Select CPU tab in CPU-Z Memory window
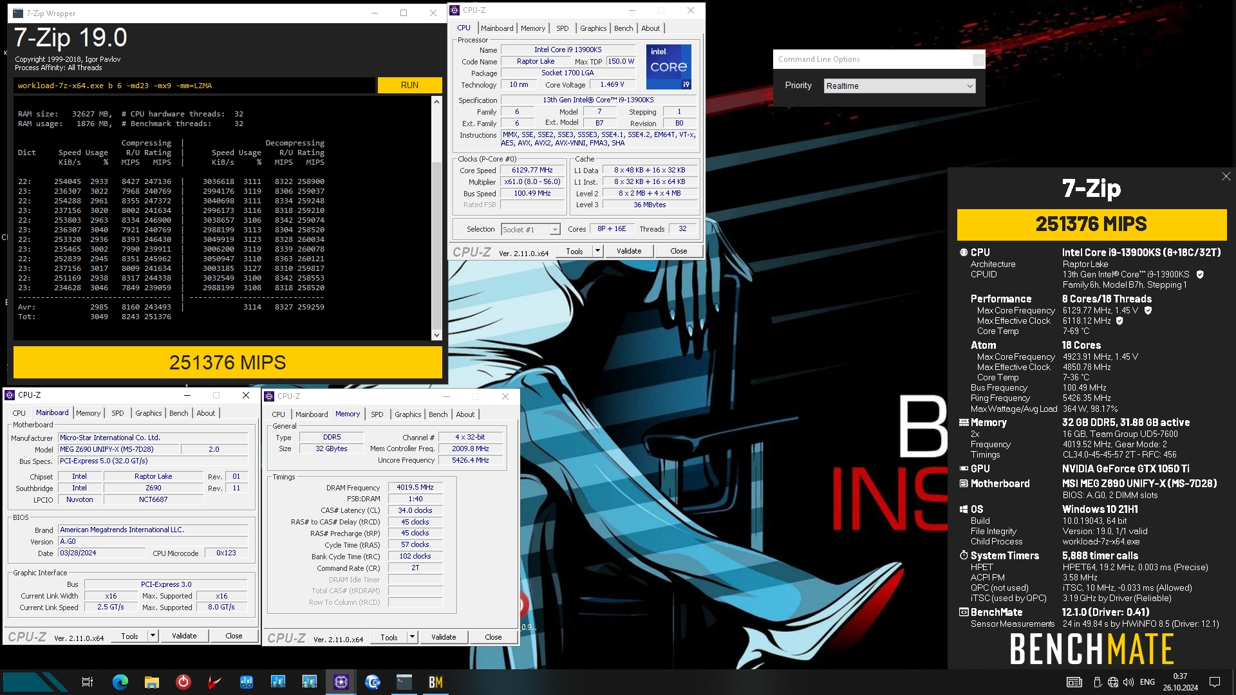The width and height of the screenshot is (1236, 695). tap(278, 414)
